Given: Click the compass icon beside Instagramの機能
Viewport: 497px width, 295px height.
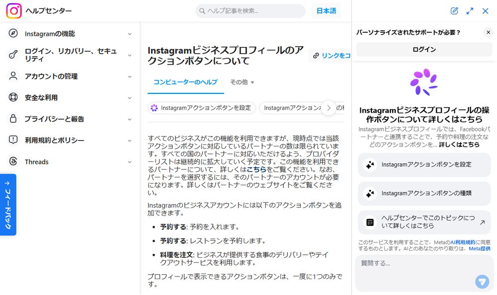Looking at the screenshot, I should 13,33.
